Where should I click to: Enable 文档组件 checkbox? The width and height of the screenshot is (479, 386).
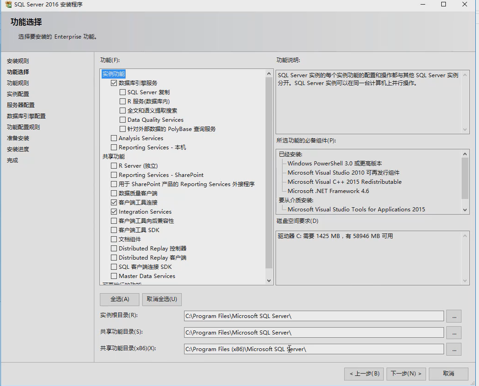(x=114, y=239)
